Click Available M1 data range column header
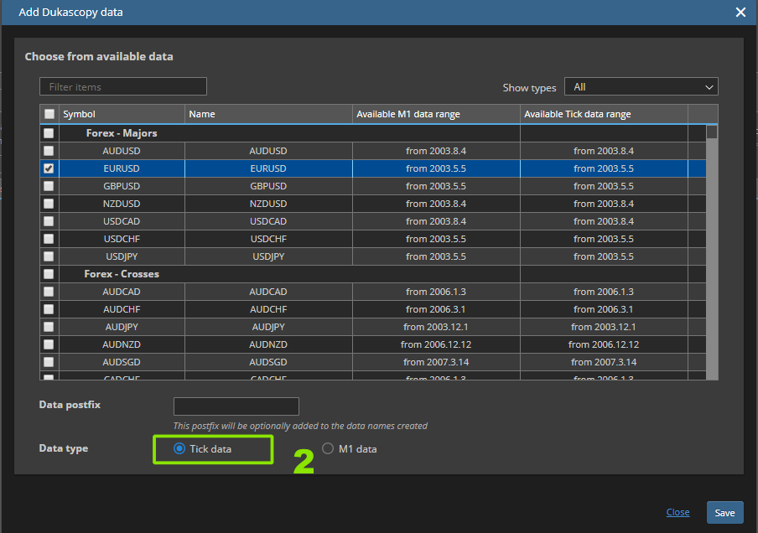 click(436, 114)
